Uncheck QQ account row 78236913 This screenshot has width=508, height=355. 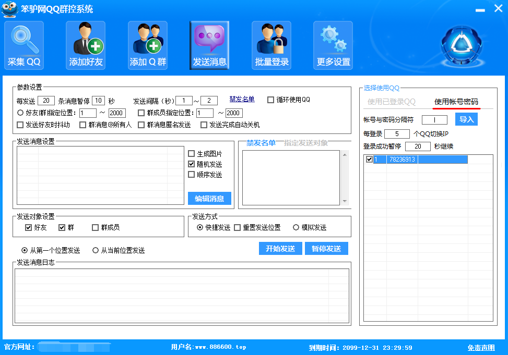[x=369, y=159]
